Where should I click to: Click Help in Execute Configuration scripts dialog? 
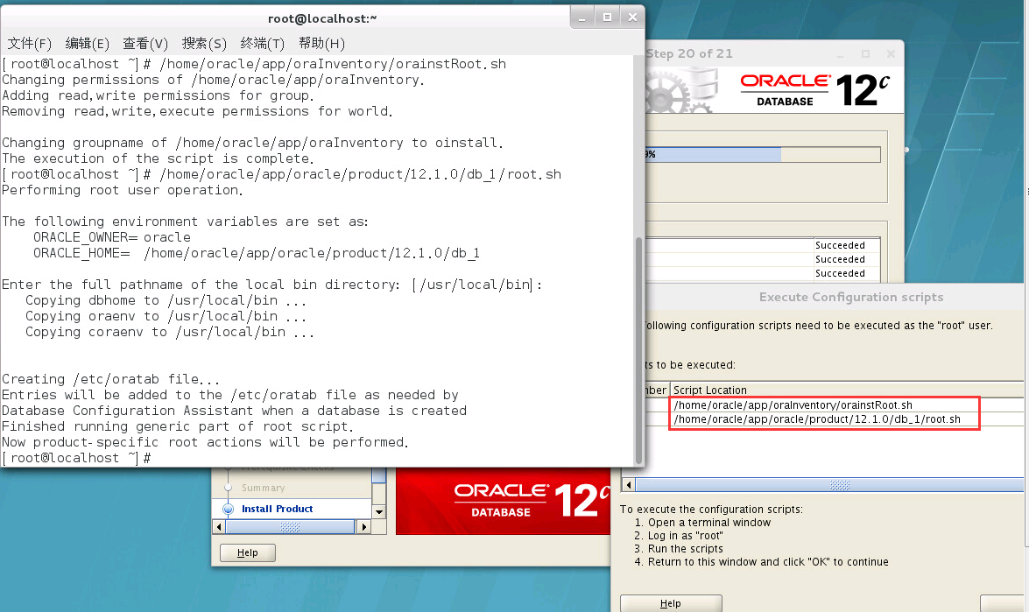coord(671,603)
